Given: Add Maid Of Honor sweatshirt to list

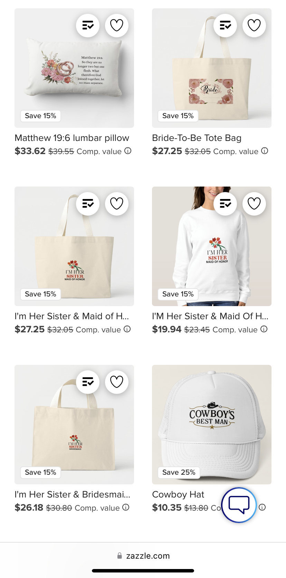Looking at the screenshot, I should (x=225, y=203).
